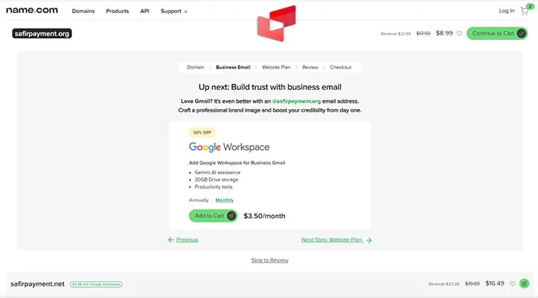Image resolution: width=538 pixels, height=298 pixels.
Task: Click the $16.49 price for safirpayment.net
Action: (x=495, y=283)
